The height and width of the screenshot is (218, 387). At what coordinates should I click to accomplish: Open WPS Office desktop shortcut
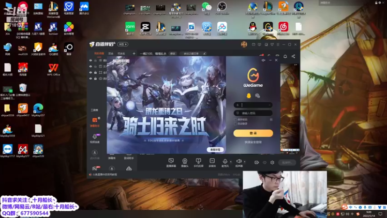tap(53, 69)
